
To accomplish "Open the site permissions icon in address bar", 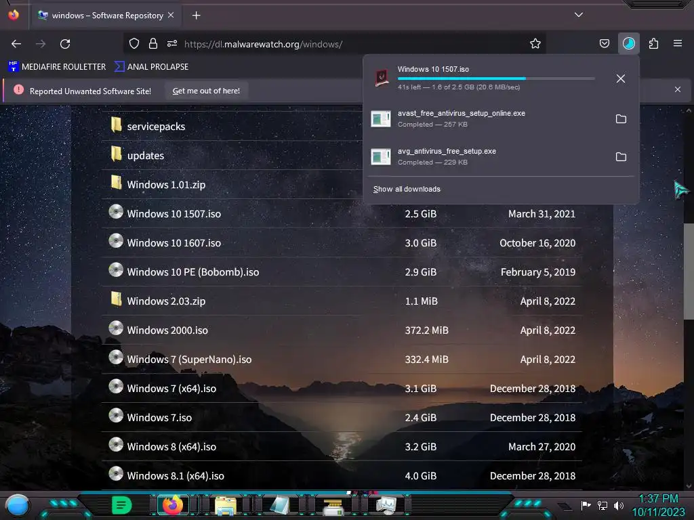I will tap(172, 43).
